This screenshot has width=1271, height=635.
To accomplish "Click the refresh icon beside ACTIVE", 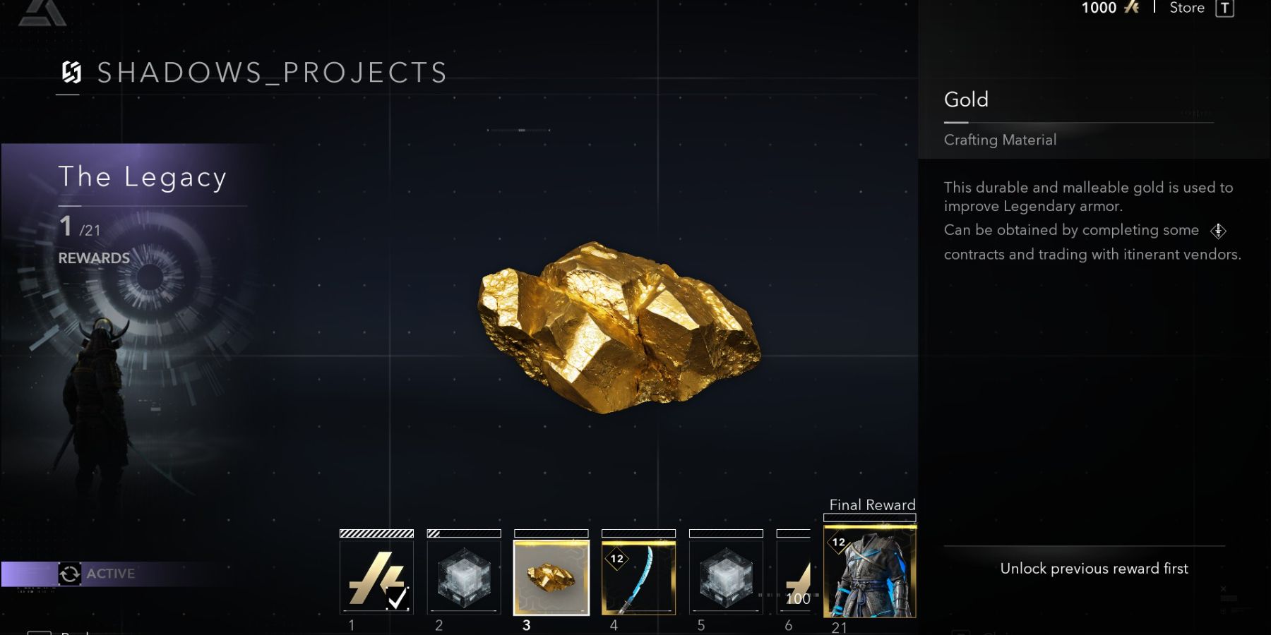I will coord(69,574).
